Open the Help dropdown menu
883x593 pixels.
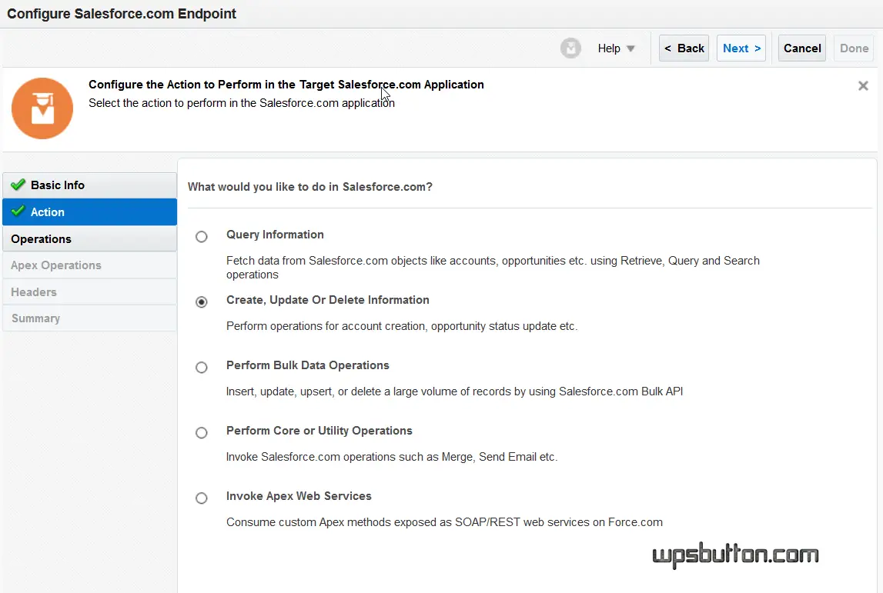tap(616, 48)
